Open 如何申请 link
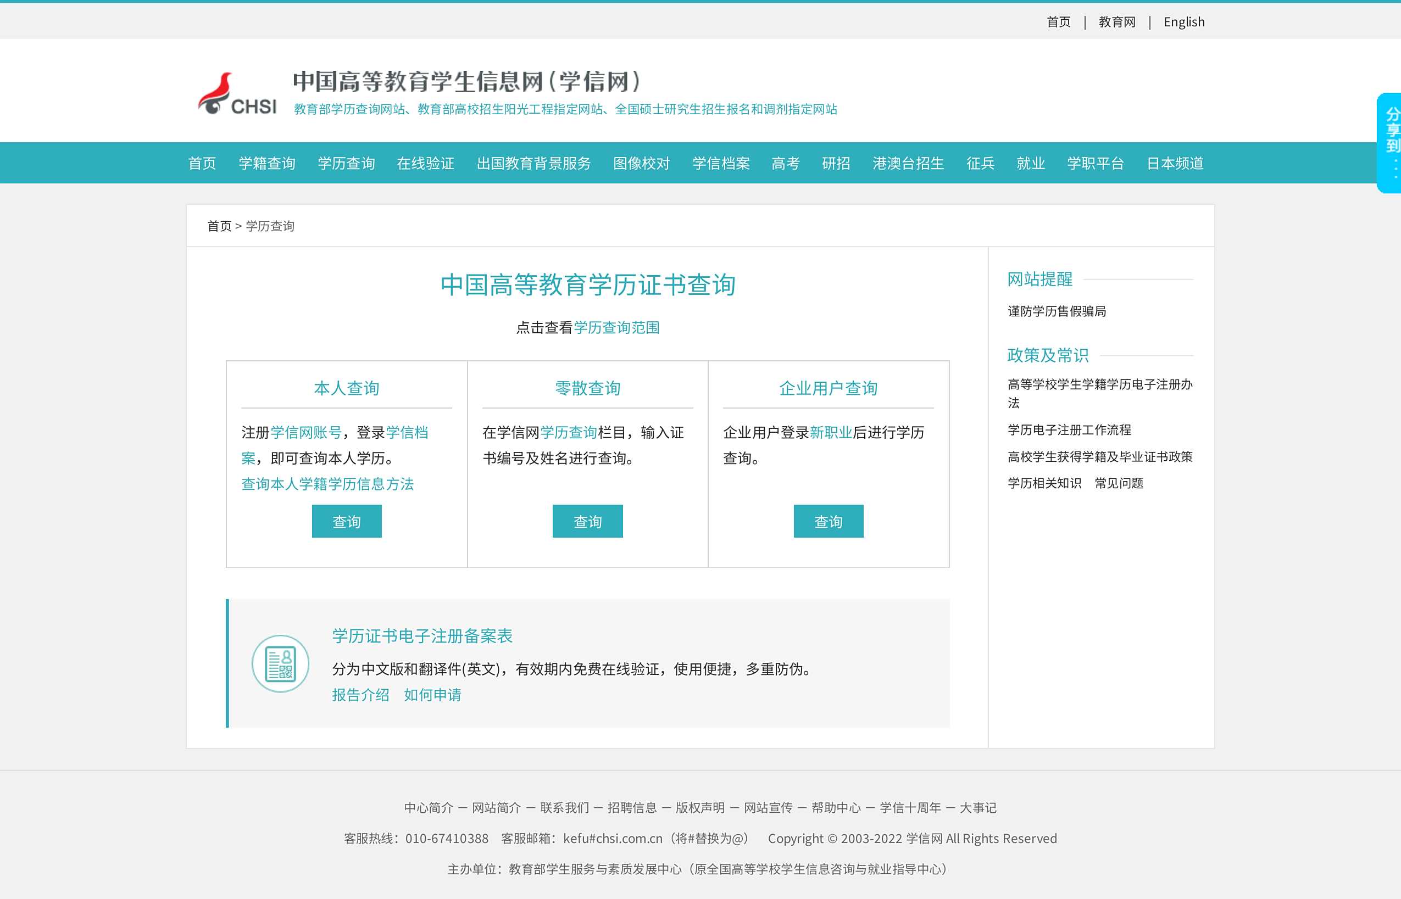 click(432, 695)
